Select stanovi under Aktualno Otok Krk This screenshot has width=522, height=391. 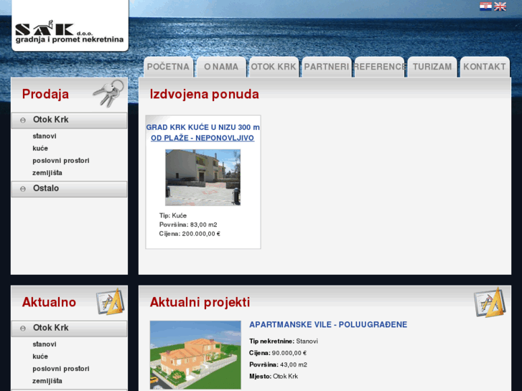point(45,344)
